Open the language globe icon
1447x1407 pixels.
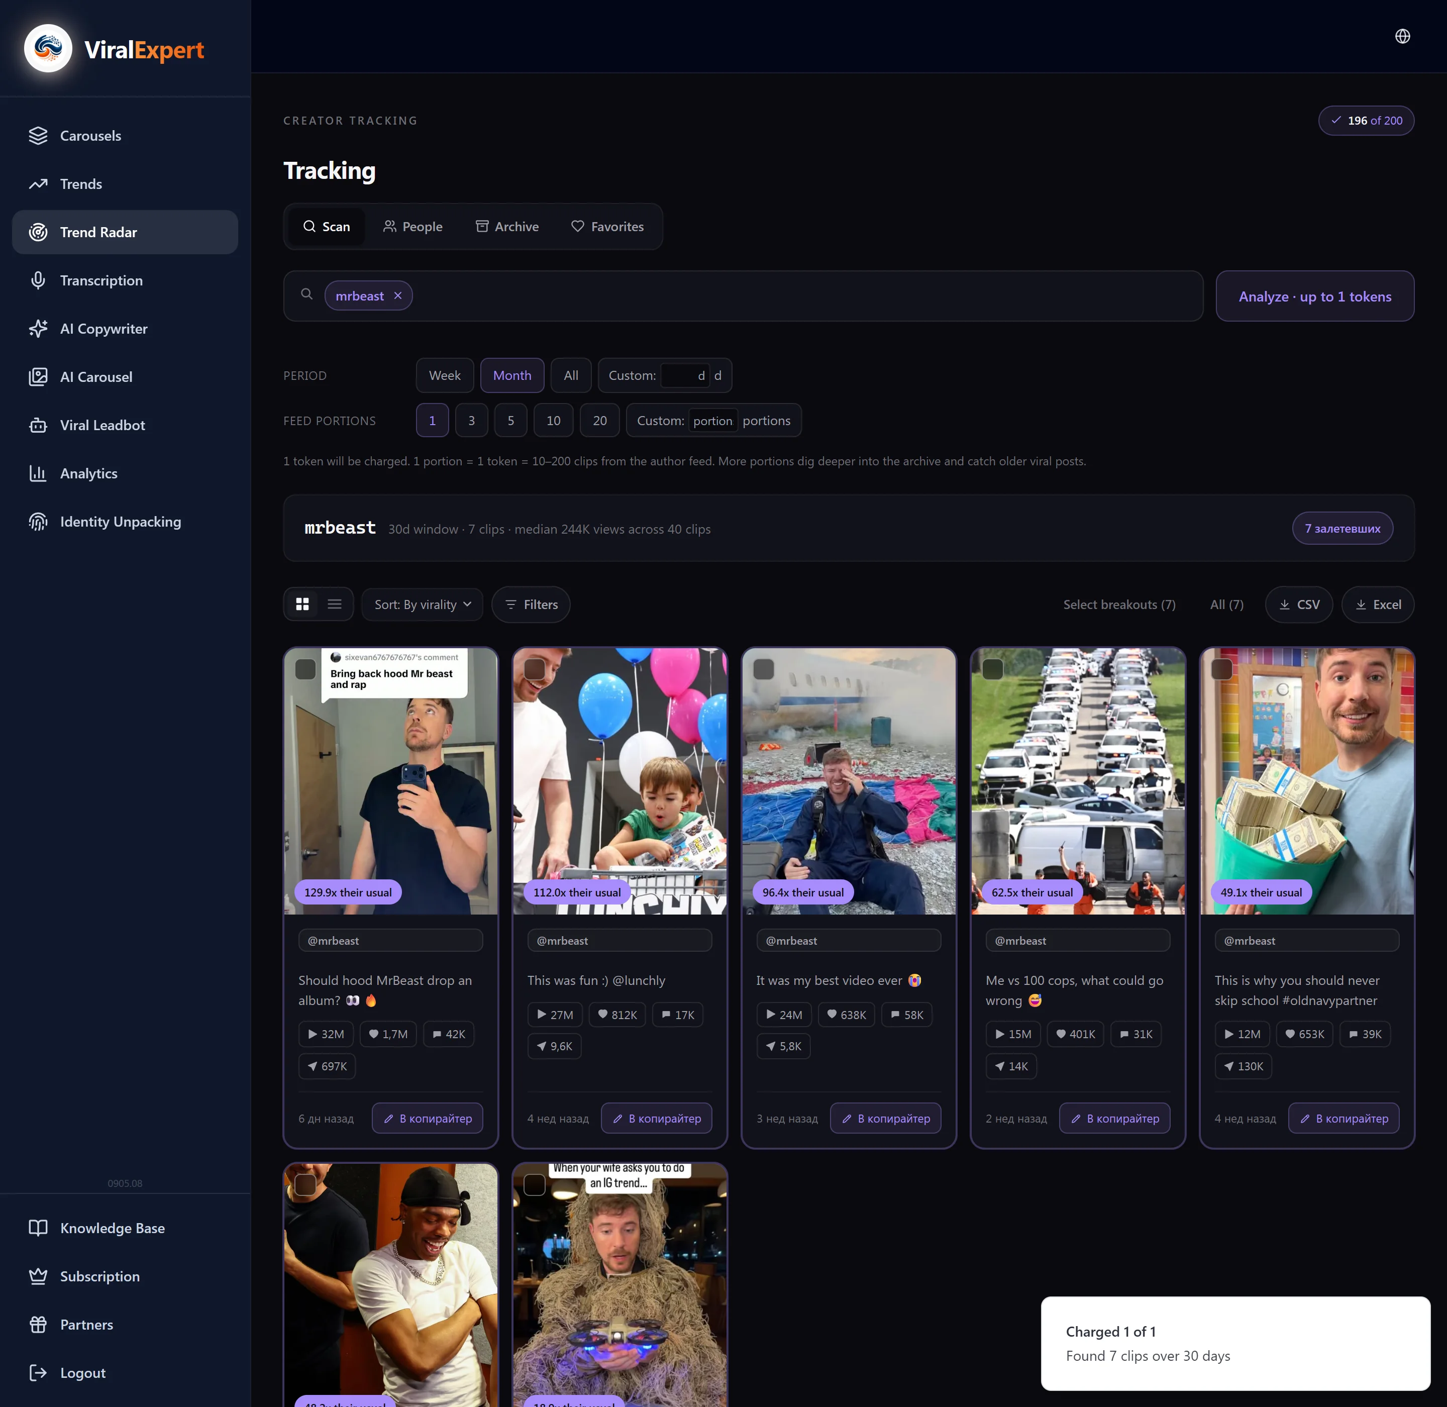1402,36
